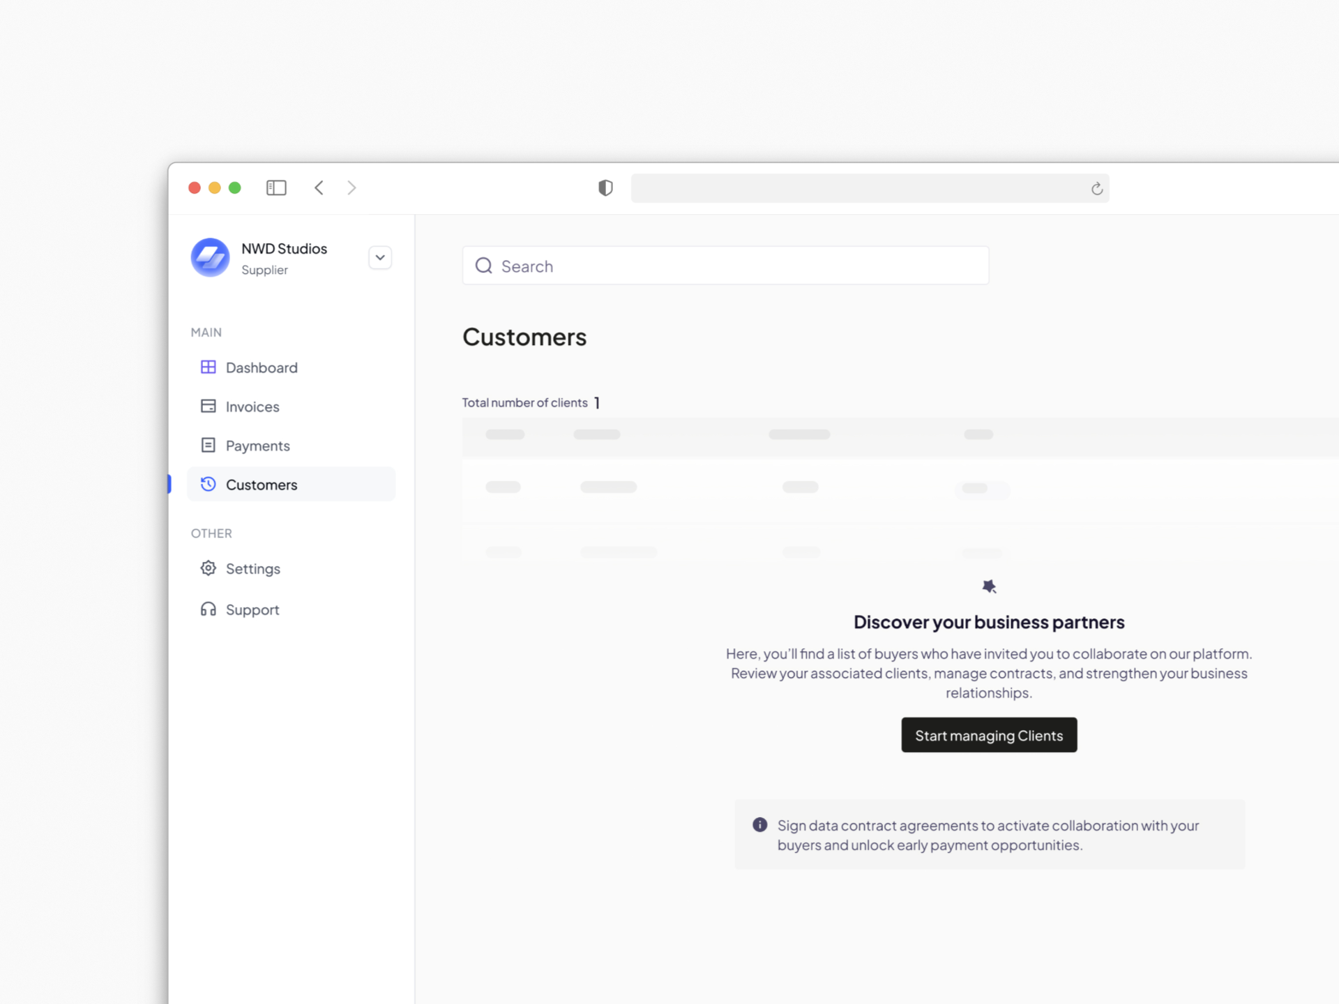Select Invoices from the MAIN section
Image resolution: width=1339 pixels, height=1004 pixels.
252,406
